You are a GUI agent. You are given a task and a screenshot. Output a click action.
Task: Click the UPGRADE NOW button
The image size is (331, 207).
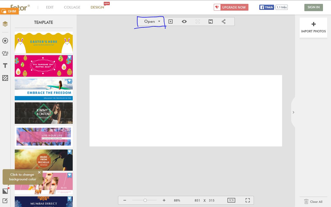(231, 7)
